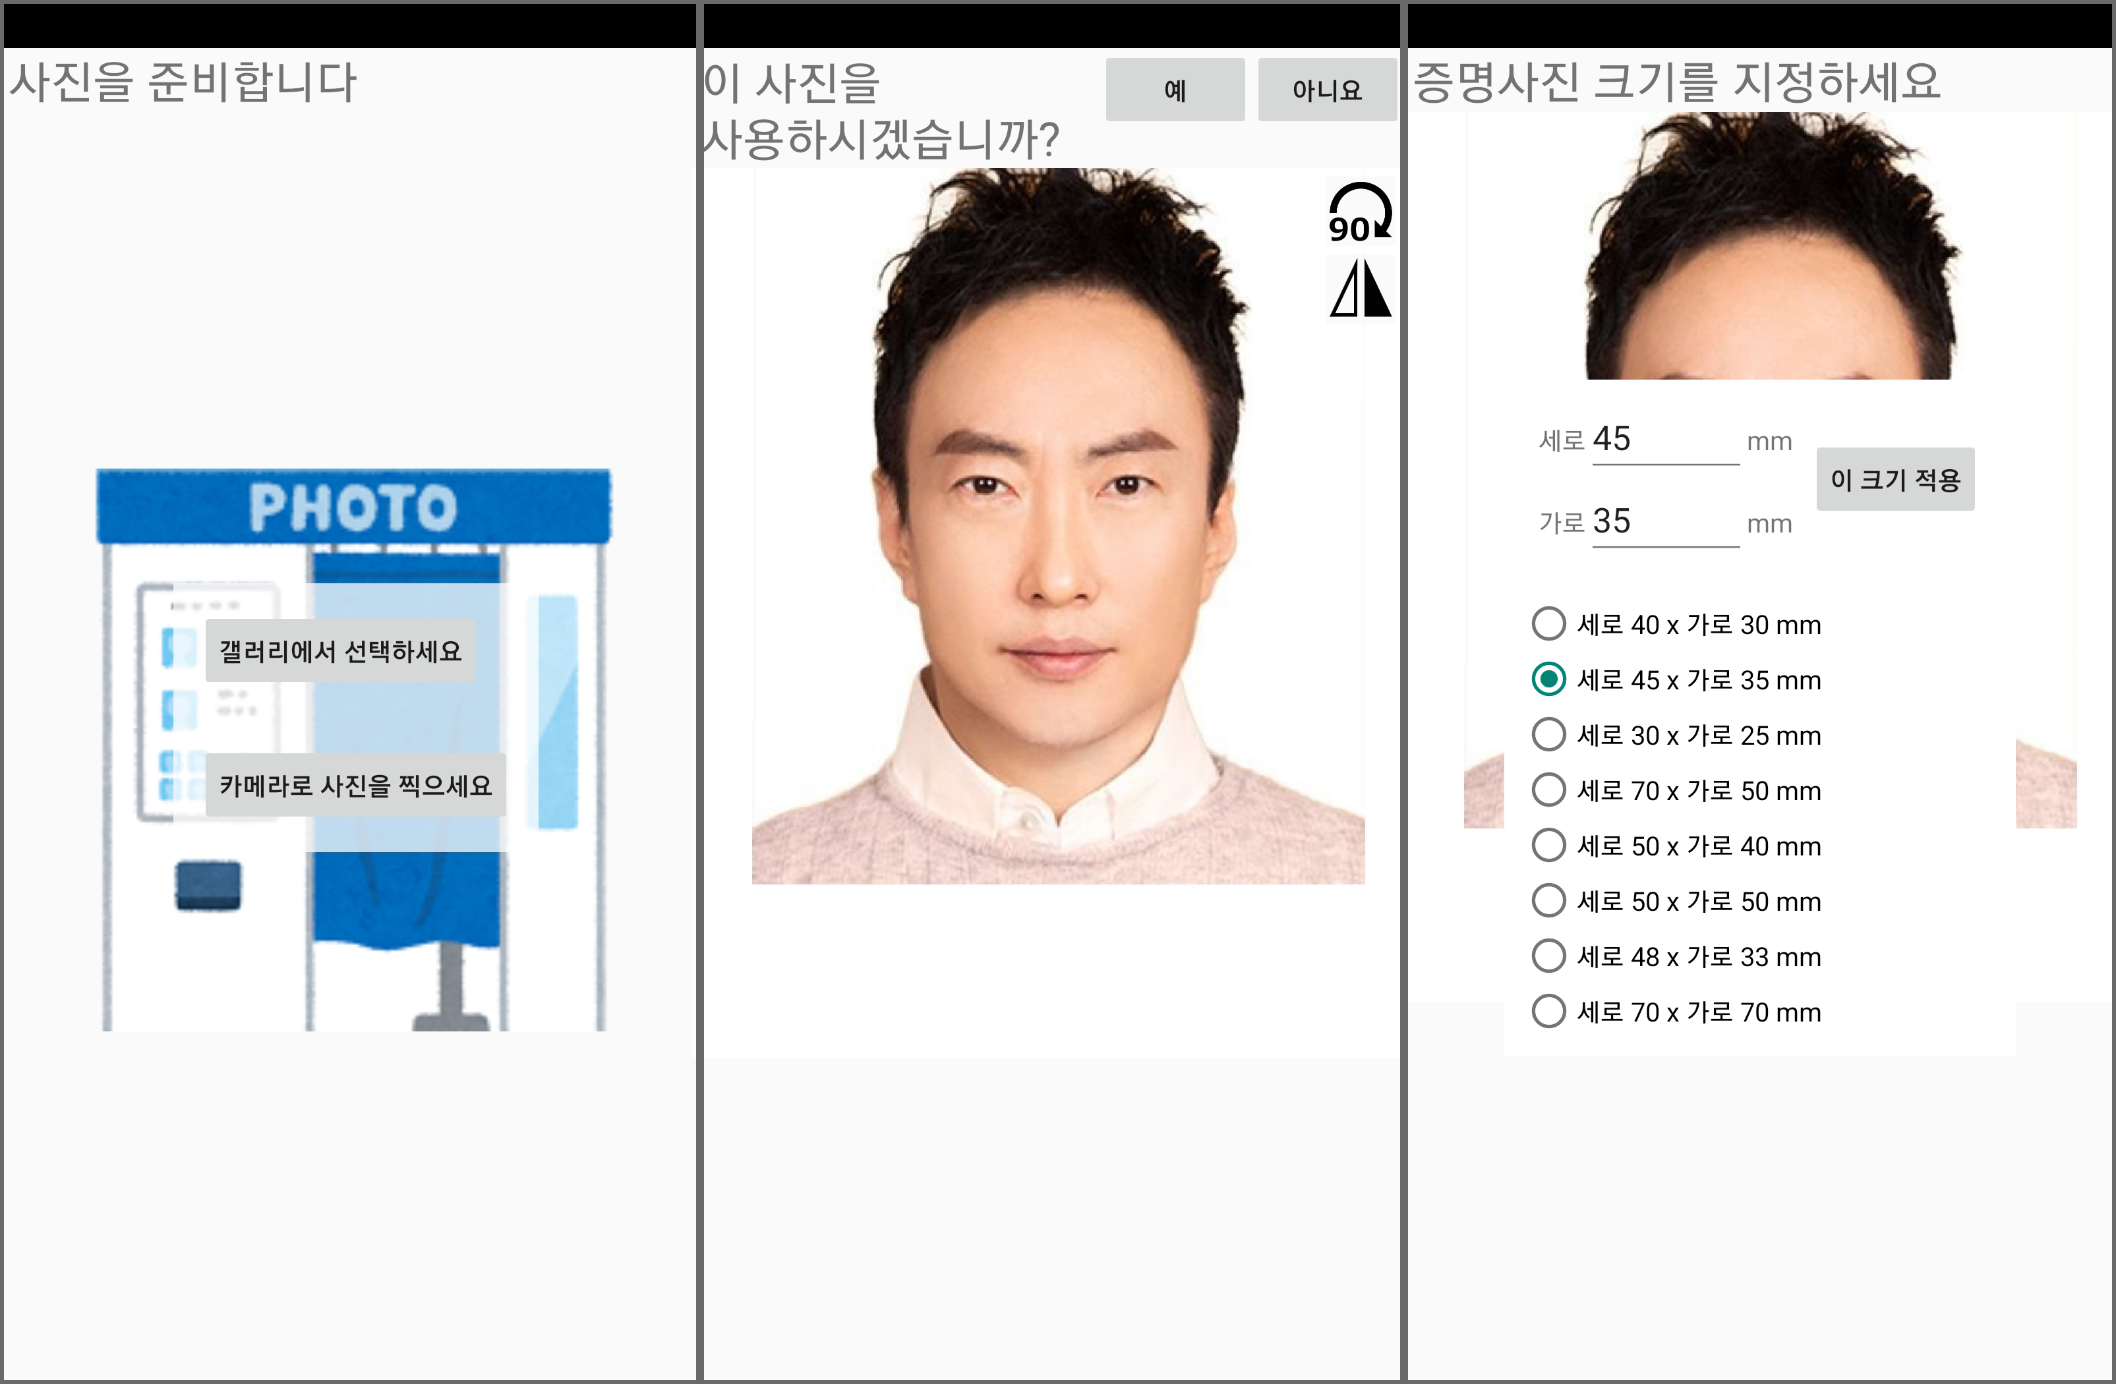Select 세로 70 x 가로 70 mm option
The height and width of the screenshot is (1384, 2116).
pos(1677,1011)
